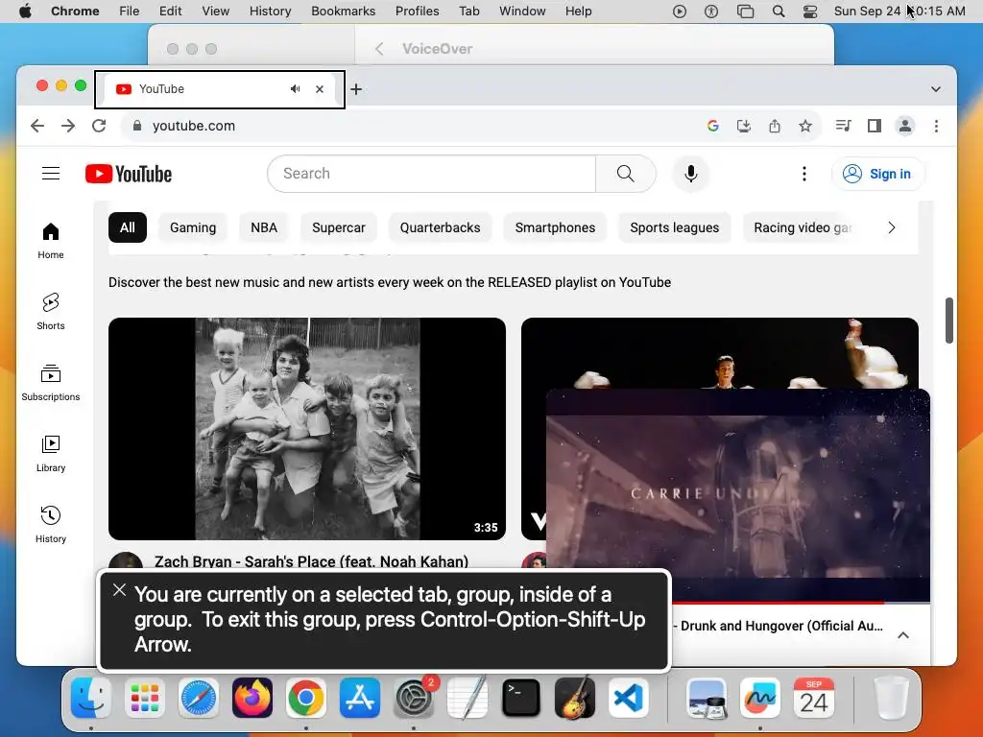Select the NBA filter chip
983x737 pixels.
click(x=264, y=227)
